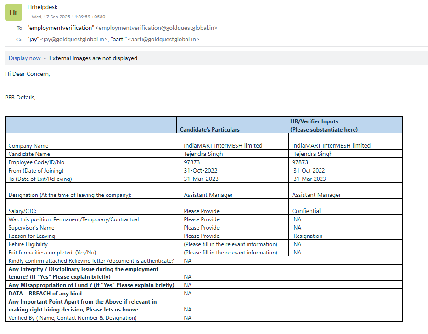Click the Company Name row label
The image size is (428, 334).
tap(28, 145)
